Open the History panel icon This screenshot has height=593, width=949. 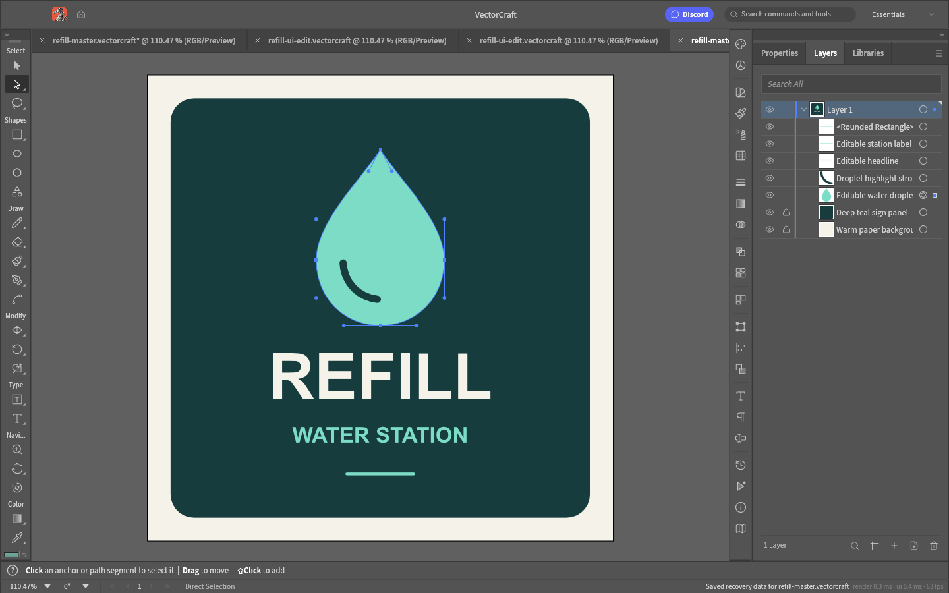[741, 465]
